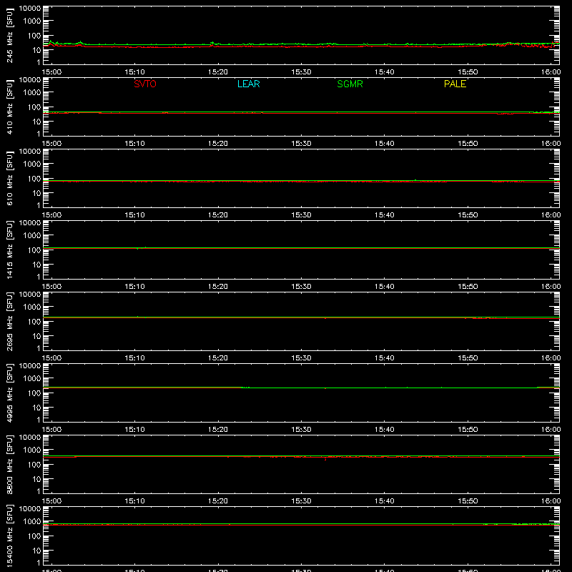572x572 pixels.
Task: Click the 100 tick label on 4995 MHz axis
Action: pos(34,393)
